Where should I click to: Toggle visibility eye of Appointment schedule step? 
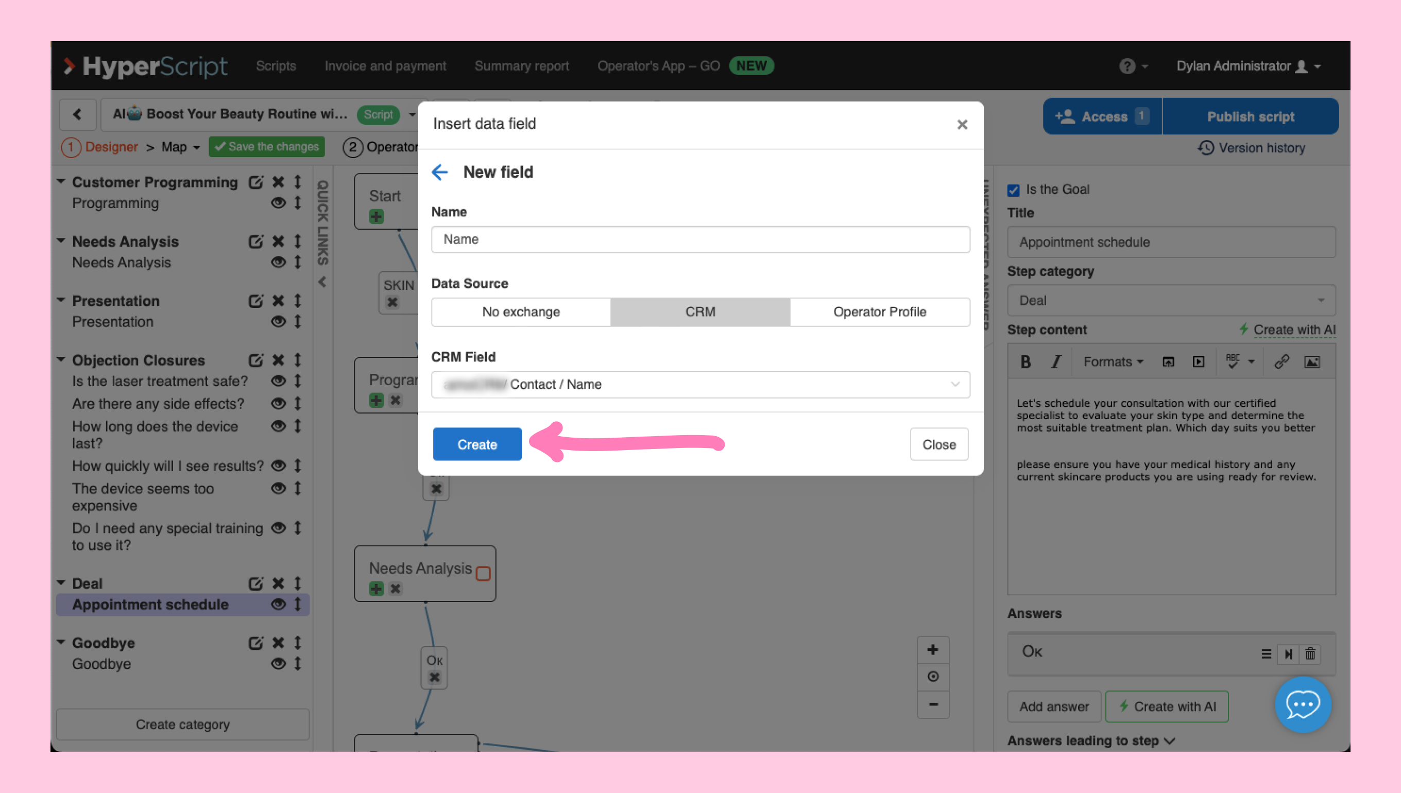click(x=278, y=604)
